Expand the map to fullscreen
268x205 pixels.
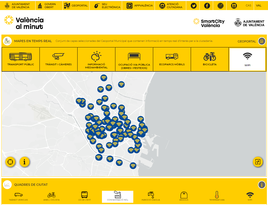[258, 162]
